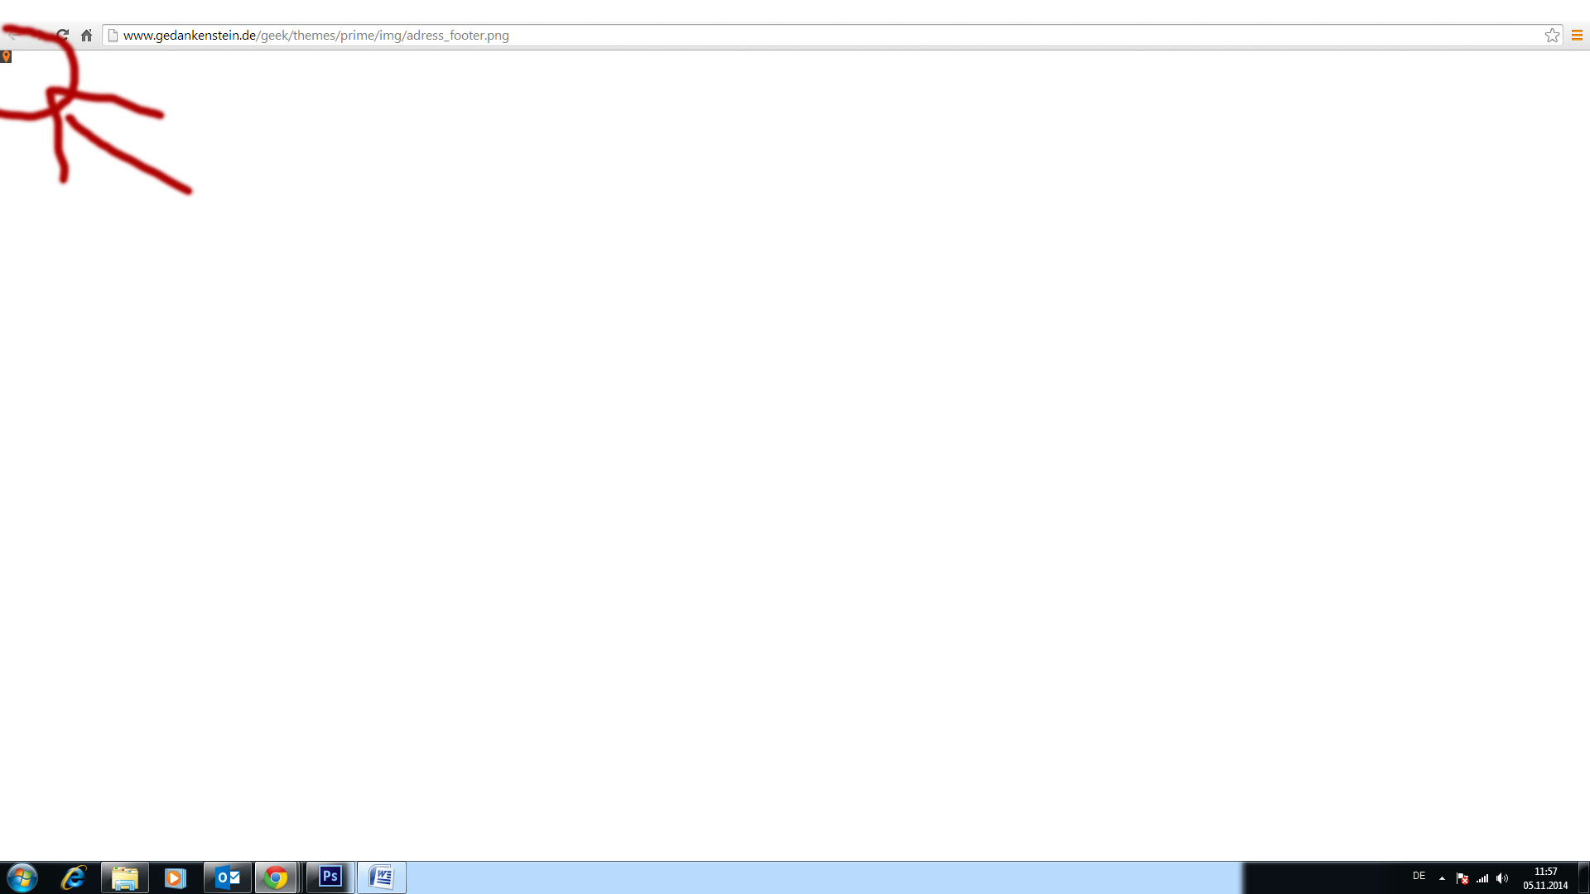This screenshot has height=894, width=1590.
Task: Expand hidden system tray icons arrow
Action: [1442, 878]
